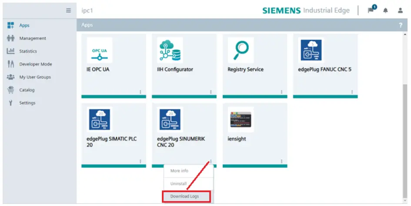Open Apps section icon in sidebar
Viewport: 411px width, 206px height.
coord(10,25)
